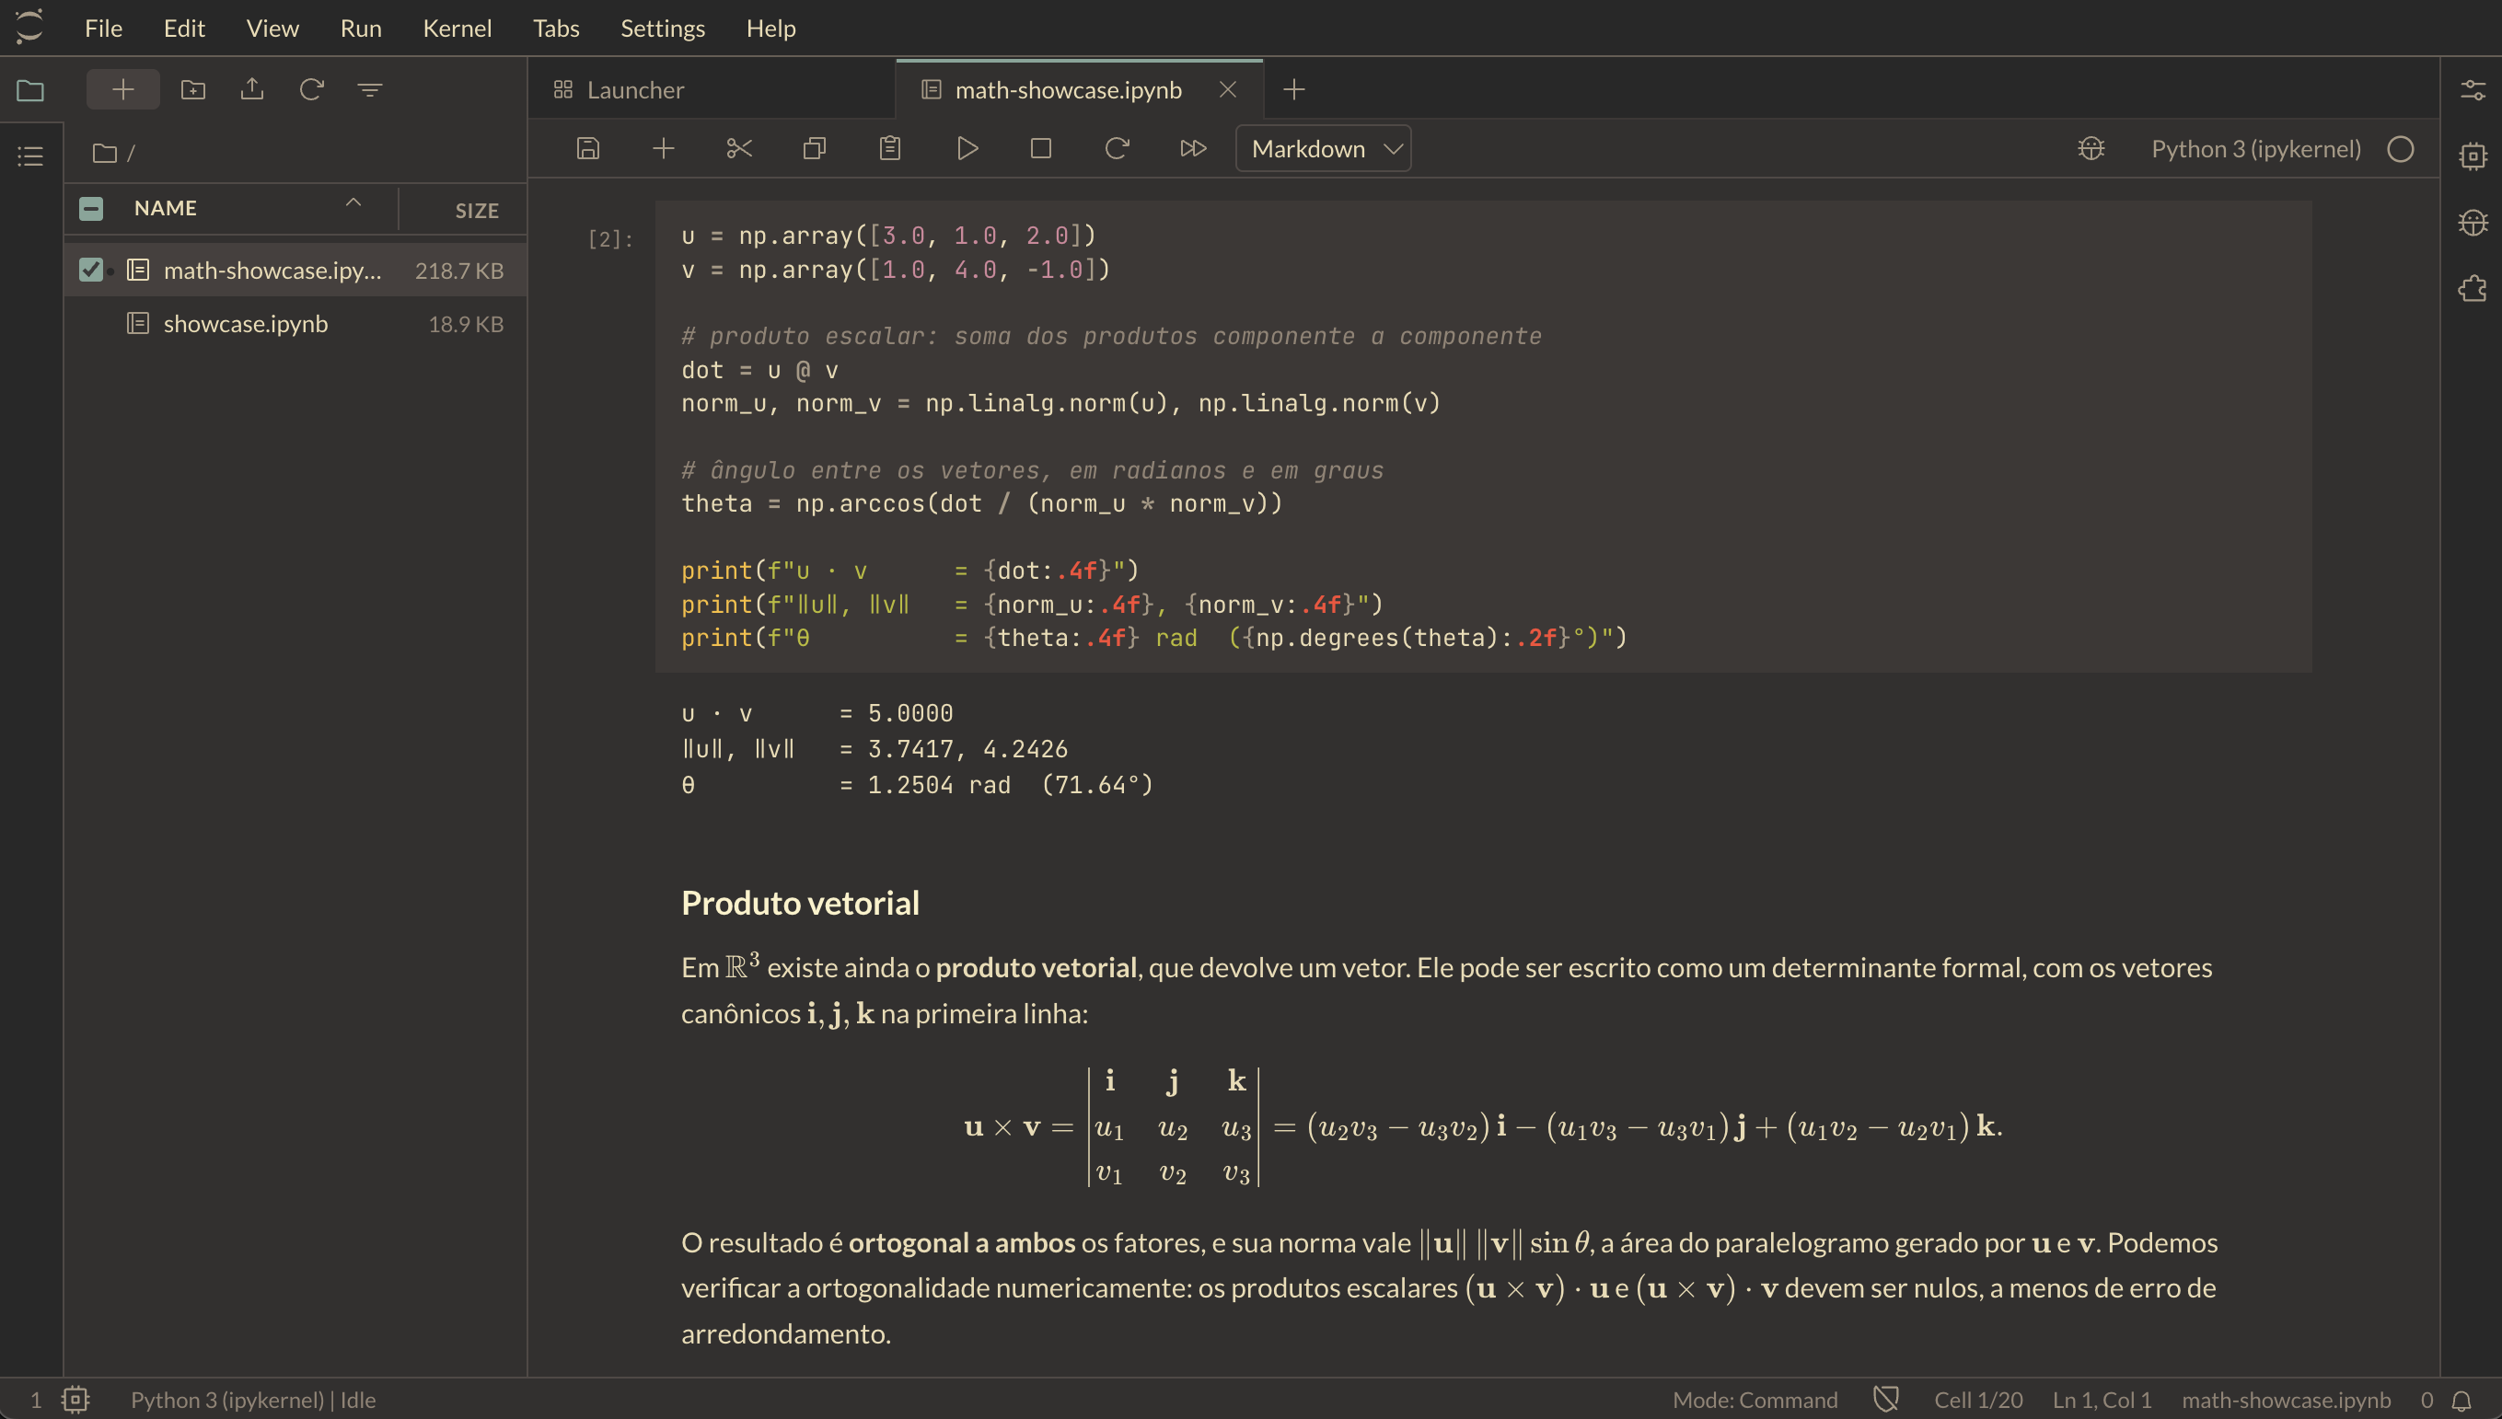Filter the file browser with the filter icon

coord(369,89)
